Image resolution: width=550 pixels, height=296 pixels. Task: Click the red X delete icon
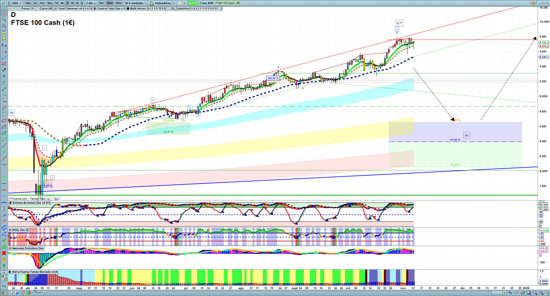click(x=4, y=253)
